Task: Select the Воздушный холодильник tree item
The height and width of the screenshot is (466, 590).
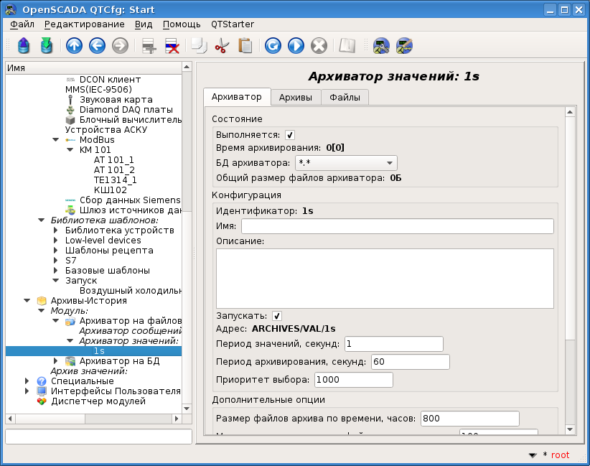Action: coord(130,291)
